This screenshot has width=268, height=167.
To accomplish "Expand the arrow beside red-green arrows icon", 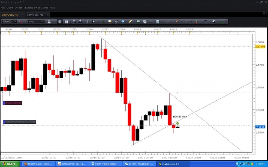I will click(201, 21).
